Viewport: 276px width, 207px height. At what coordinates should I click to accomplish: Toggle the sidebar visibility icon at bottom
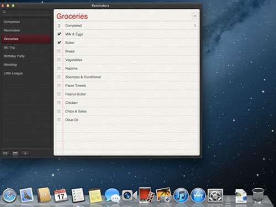6,153
